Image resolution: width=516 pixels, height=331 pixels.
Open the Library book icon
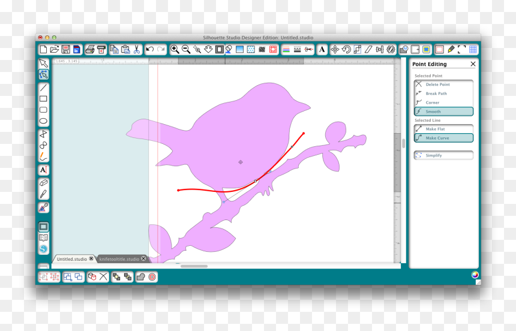(x=43, y=238)
